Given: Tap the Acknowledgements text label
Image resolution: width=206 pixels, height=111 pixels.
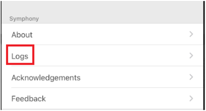Looking at the screenshot, I should pyautogui.click(x=46, y=77).
